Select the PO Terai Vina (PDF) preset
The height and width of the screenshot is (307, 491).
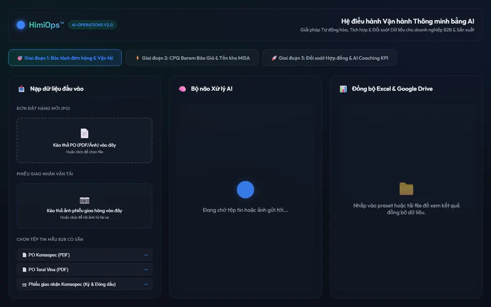click(84, 270)
